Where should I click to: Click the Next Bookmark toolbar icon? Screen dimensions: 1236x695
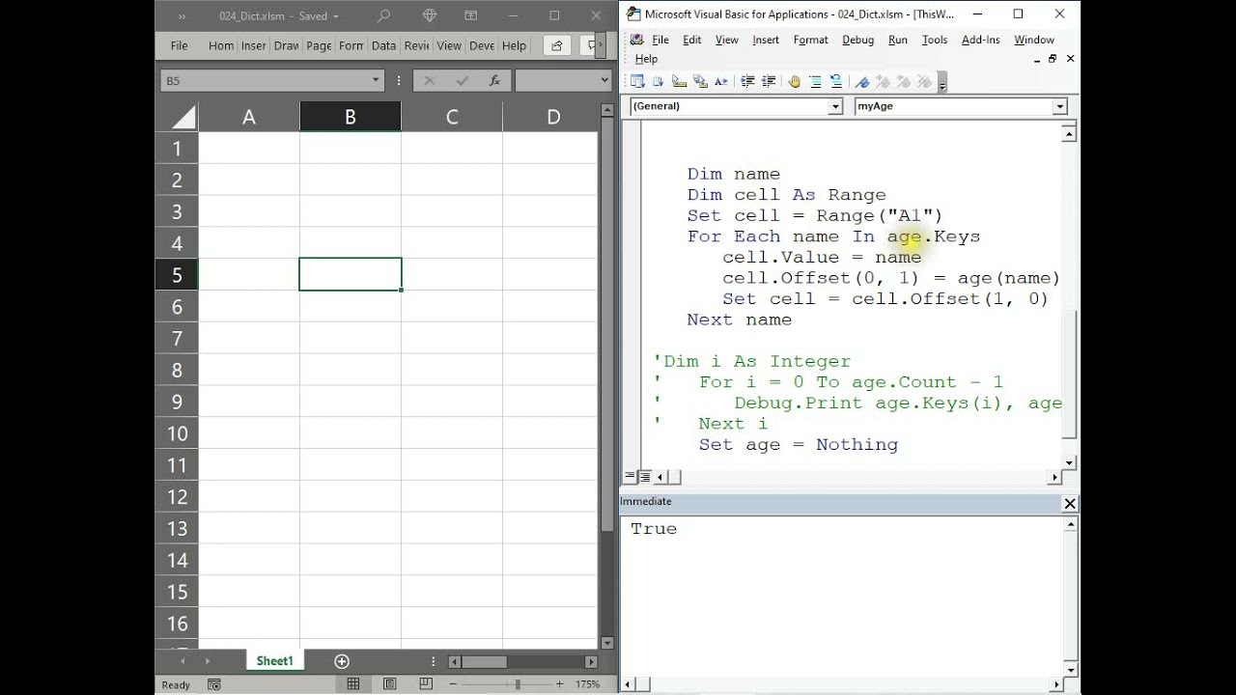coord(884,82)
